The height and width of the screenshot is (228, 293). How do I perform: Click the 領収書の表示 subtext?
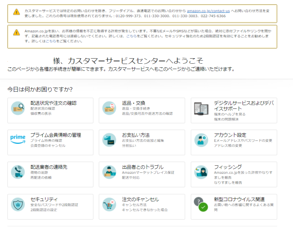click(x=41, y=113)
